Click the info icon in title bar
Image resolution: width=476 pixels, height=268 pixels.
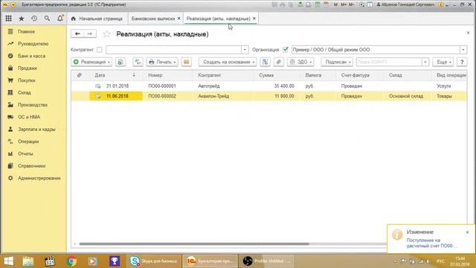(x=441, y=4)
